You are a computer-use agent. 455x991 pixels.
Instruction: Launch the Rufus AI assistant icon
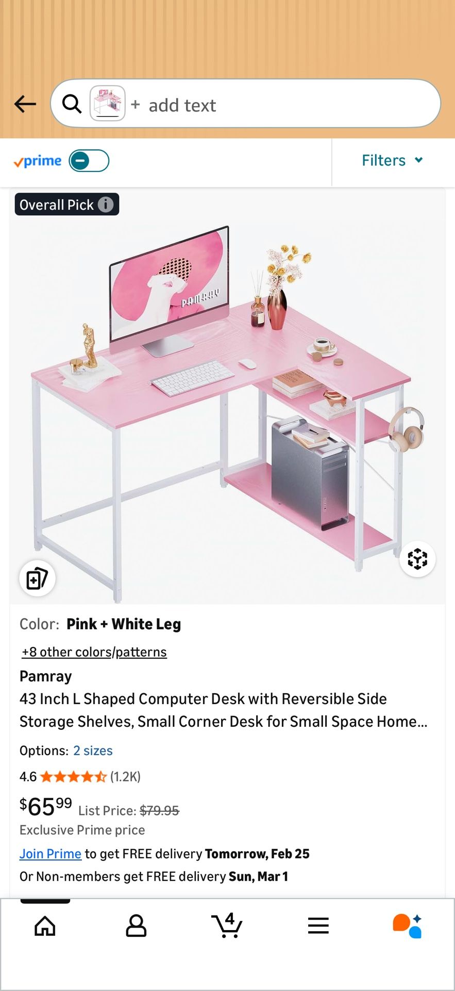[x=408, y=926]
